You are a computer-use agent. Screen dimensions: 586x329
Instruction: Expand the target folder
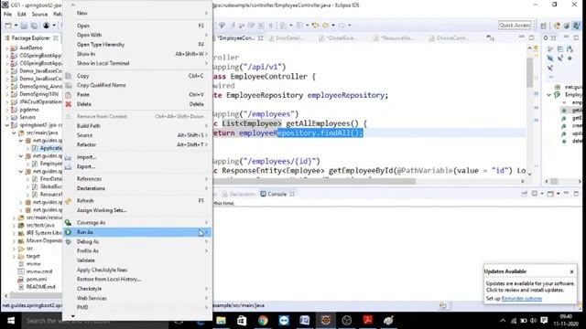(x=15, y=256)
